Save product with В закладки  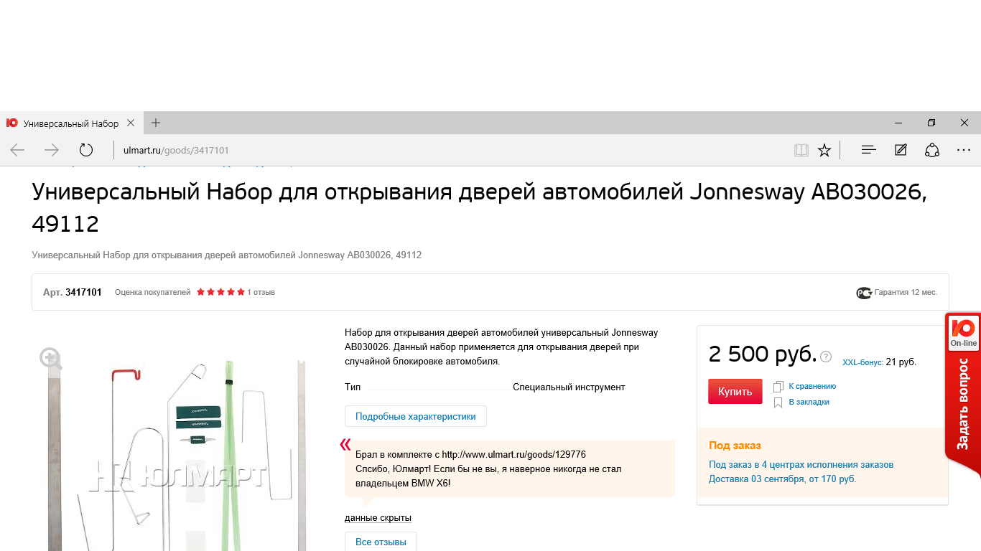809,402
